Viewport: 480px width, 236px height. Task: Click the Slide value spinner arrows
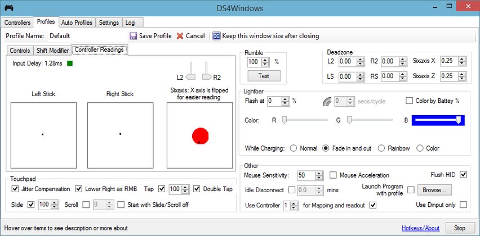(55, 205)
